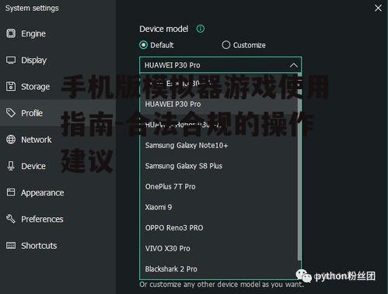Open the Device settings tab
Viewport: 388px width, 294px height.
[x=58, y=166]
